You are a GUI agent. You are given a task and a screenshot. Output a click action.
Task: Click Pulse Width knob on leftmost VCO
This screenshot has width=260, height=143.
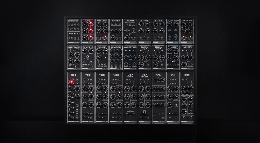pyautogui.click(x=91, y=96)
